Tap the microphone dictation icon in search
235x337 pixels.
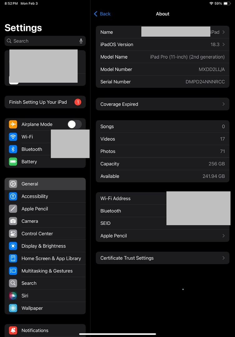(81, 41)
